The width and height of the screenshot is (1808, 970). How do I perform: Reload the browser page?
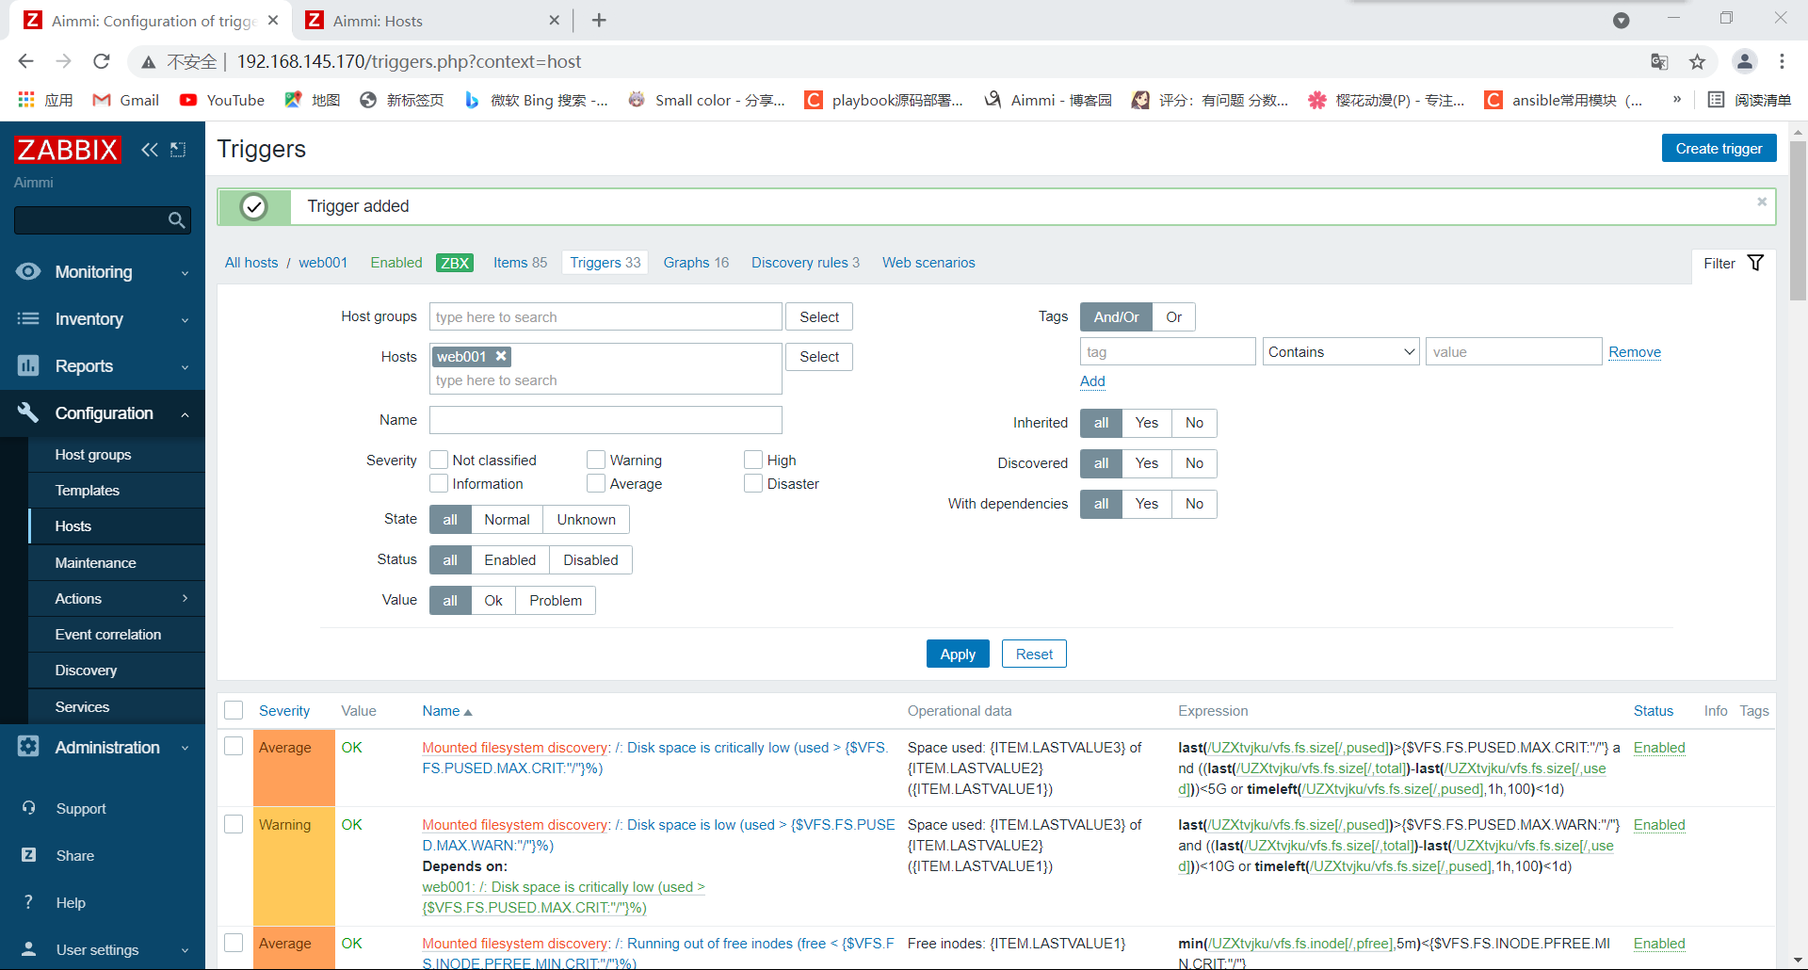tap(102, 61)
